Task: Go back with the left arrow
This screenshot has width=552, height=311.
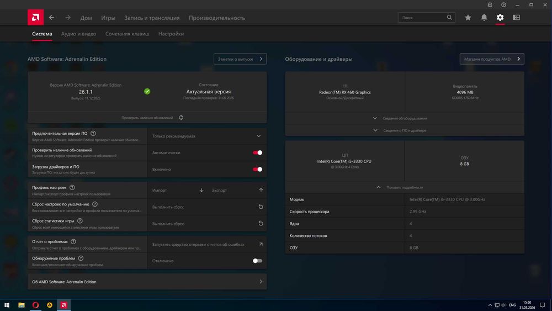Action: [52, 17]
